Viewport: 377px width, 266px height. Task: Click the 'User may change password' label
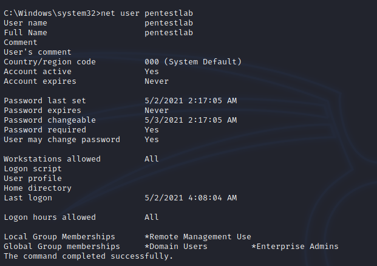pos(61,140)
